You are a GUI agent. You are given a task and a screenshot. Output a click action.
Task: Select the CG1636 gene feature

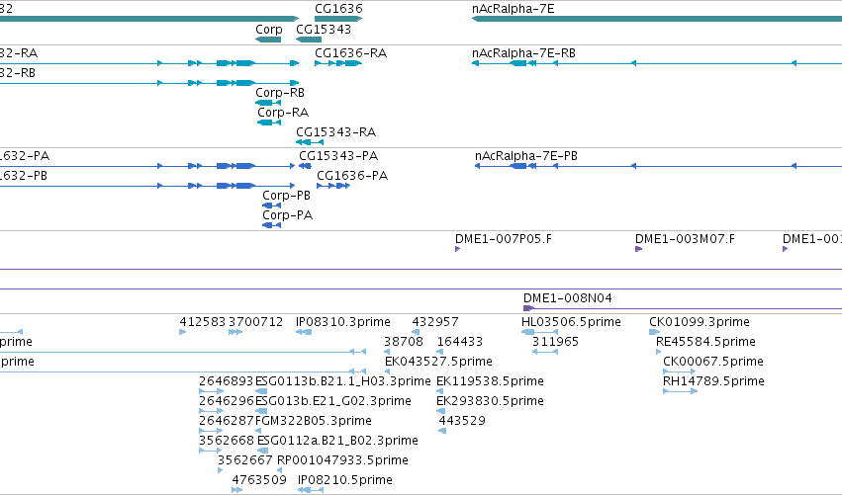[338, 19]
